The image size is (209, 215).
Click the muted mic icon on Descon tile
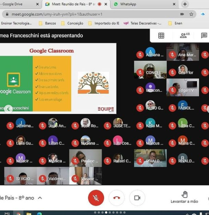pos(140,90)
